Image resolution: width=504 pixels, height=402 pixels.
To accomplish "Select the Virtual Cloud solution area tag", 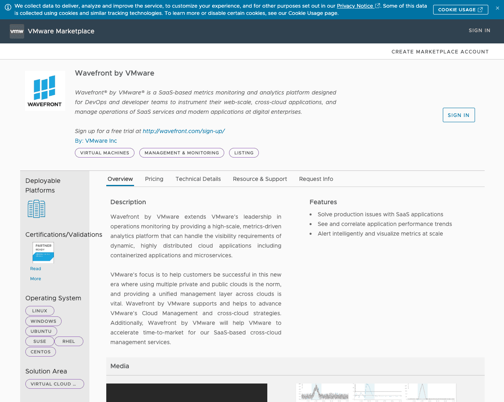I will (x=55, y=384).
